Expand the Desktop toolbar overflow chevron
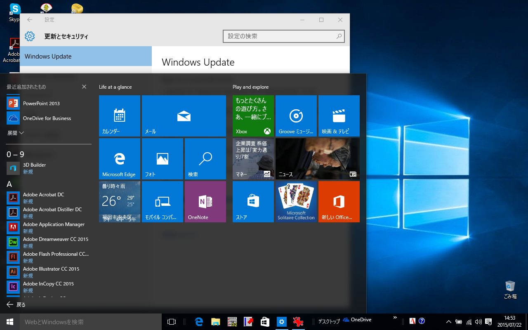 tap(395, 318)
